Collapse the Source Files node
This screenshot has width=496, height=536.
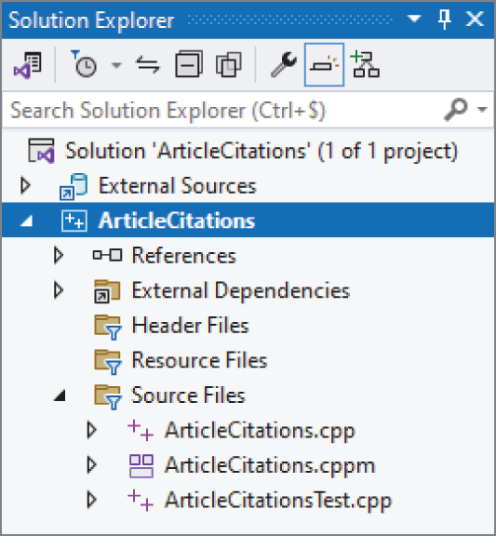[x=60, y=395]
